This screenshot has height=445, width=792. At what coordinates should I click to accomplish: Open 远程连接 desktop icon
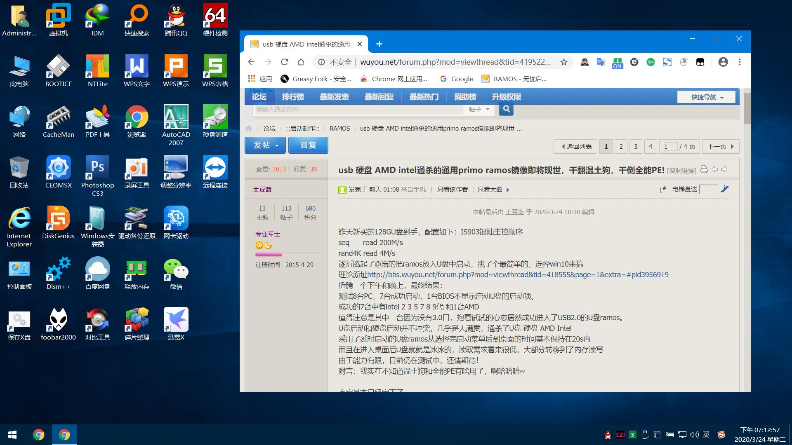click(215, 171)
